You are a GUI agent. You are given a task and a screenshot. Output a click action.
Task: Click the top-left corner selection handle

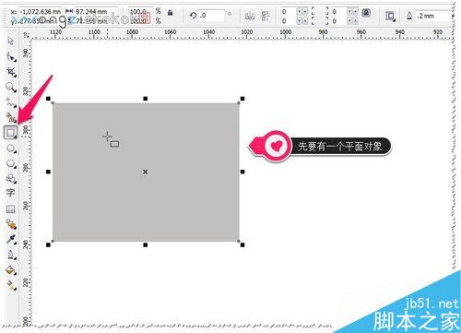(x=48, y=99)
